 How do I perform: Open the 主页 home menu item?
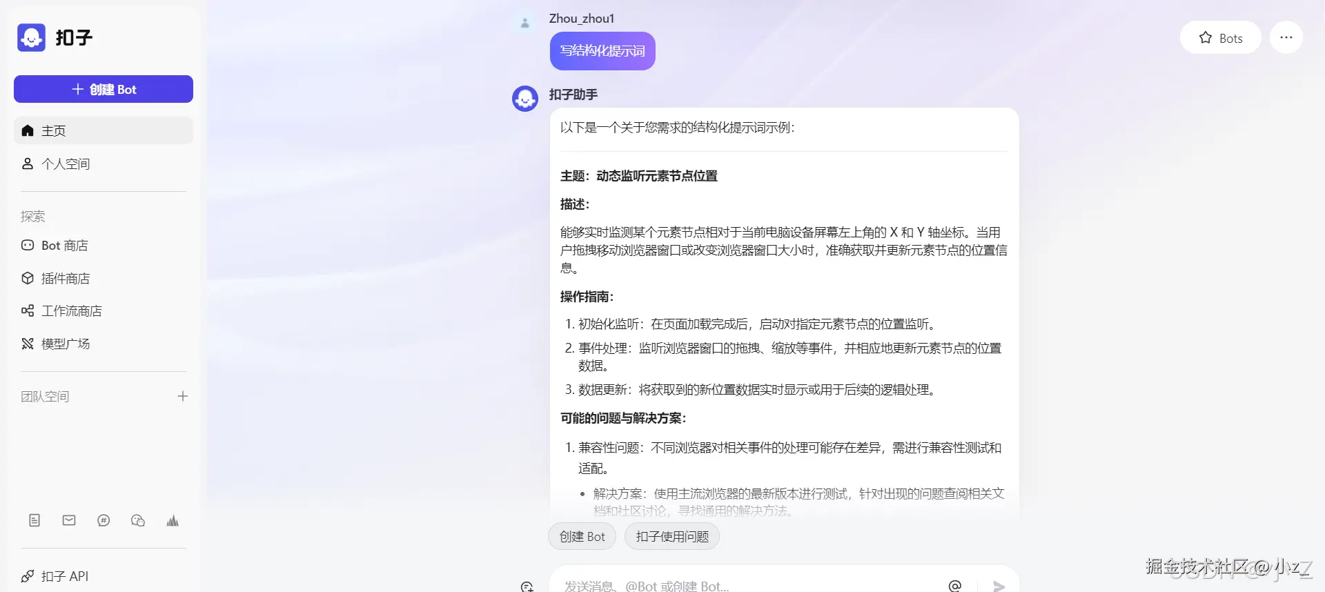tap(104, 130)
